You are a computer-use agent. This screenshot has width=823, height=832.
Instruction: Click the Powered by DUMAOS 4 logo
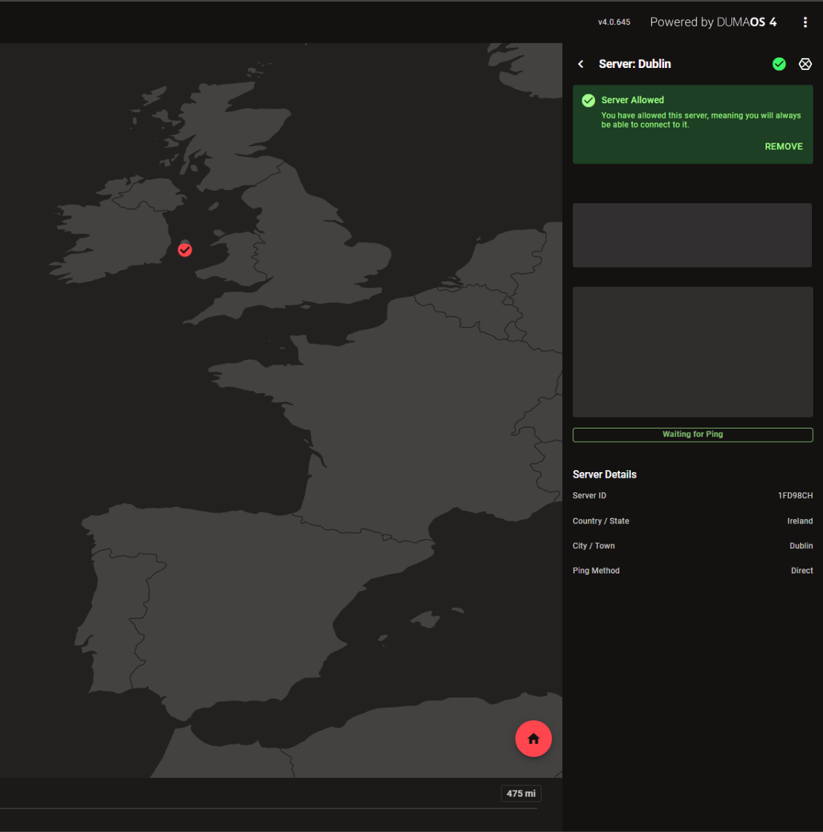(x=713, y=22)
